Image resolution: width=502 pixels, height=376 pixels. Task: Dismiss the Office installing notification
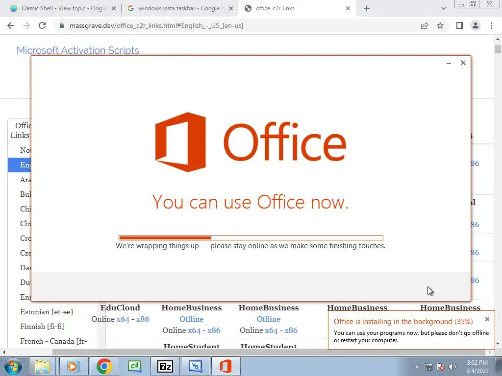(x=487, y=319)
